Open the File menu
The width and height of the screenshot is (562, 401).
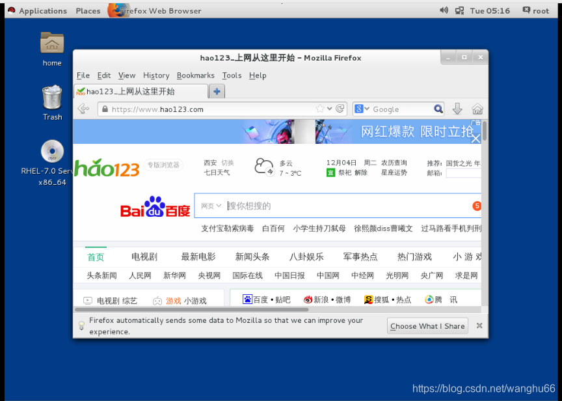point(83,76)
